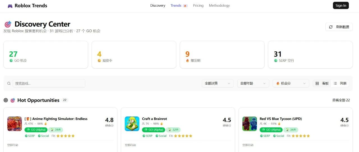Click 立即行动 on Red VS Blue Tycoon card
The image size is (359, 152).
pyautogui.click(x=248, y=145)
